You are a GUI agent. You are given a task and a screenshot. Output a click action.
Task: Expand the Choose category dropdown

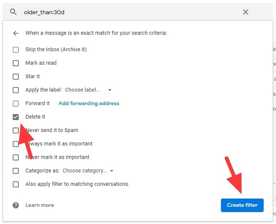tap(88, 171)
